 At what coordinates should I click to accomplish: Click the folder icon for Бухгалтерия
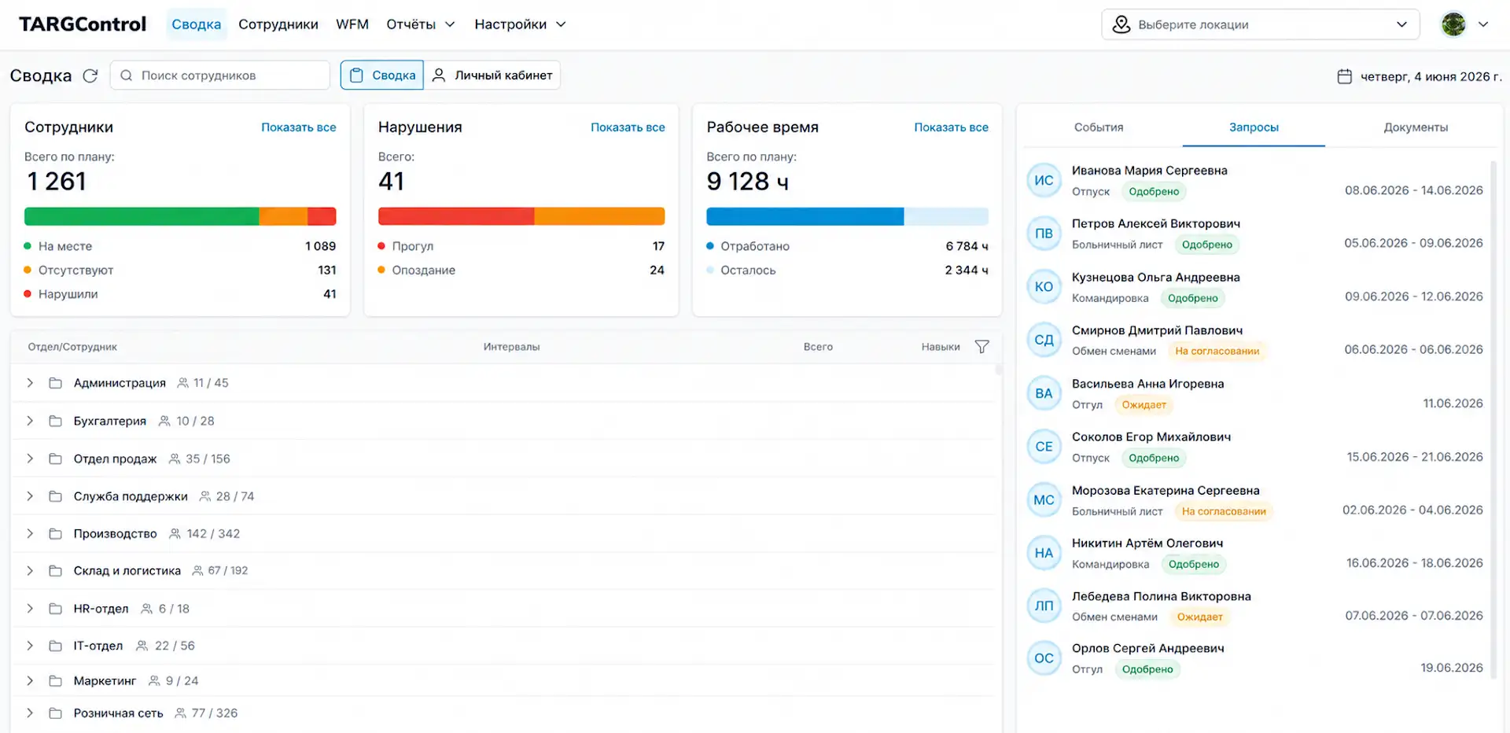click(55, 421)
